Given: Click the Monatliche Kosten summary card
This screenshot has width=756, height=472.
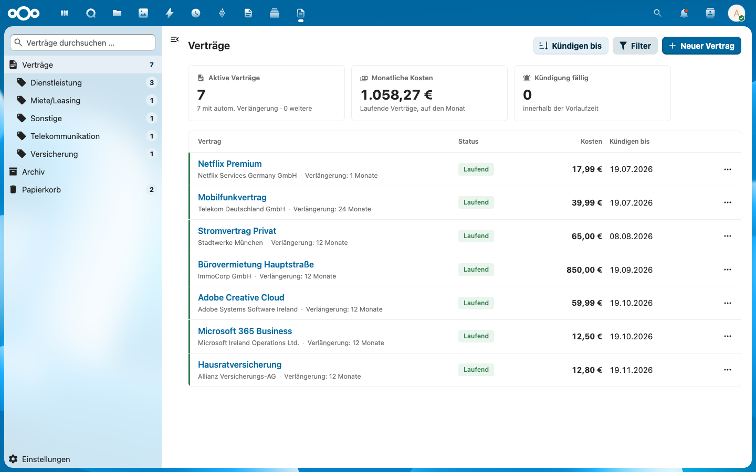Looking at the screenshot, I should pos(429,93).
